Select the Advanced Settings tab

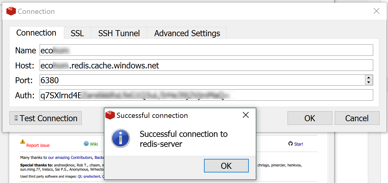187,33
